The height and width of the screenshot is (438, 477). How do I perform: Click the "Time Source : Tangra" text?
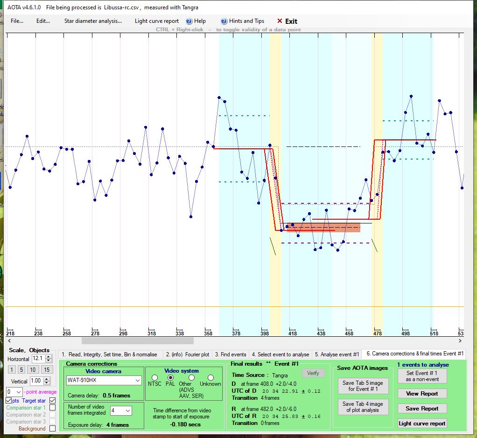click(260, 375)
